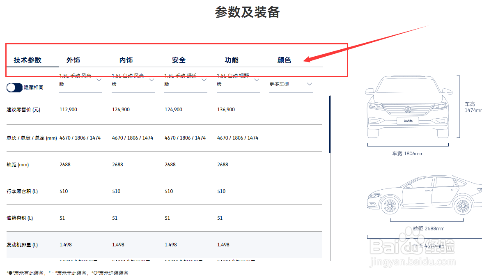Click the 124,900 price under 自动 风尚版
Screen dimensions: 482x278
click(121, 110)
